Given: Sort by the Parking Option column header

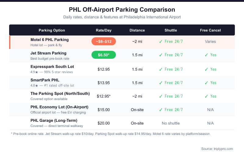Looking at the screenshot, I should pos(52,30).
